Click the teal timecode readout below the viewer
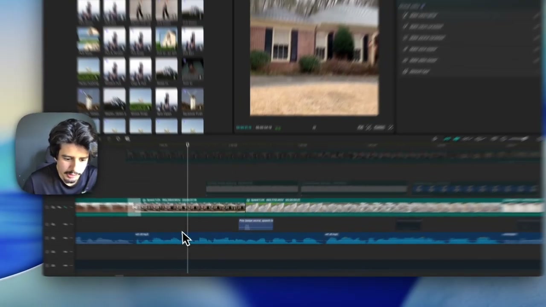546x307 pixels. click(244, 127)
